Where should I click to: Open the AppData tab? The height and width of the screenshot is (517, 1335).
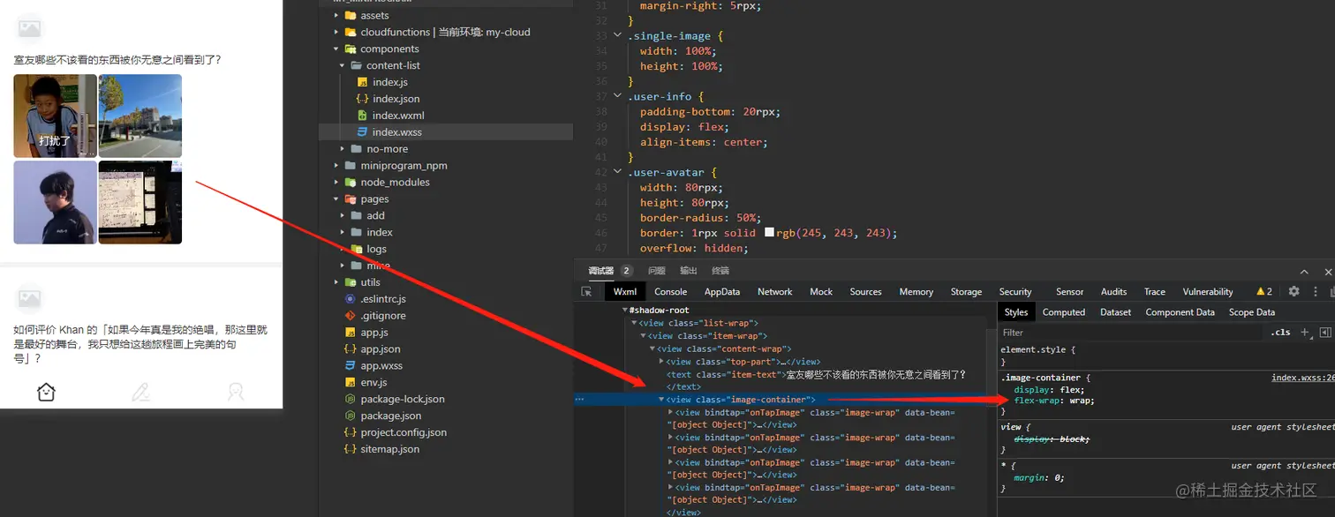(722, 292)
